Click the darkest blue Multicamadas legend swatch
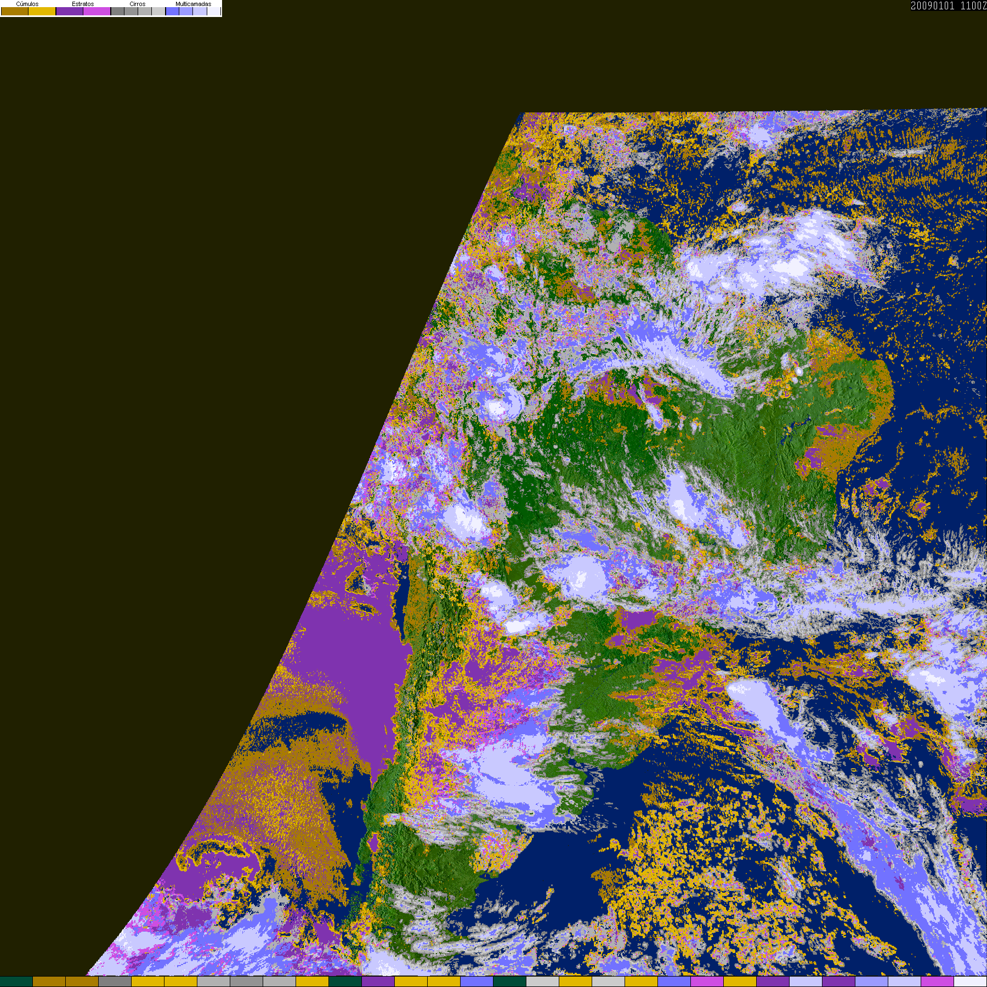 point(172,11)
